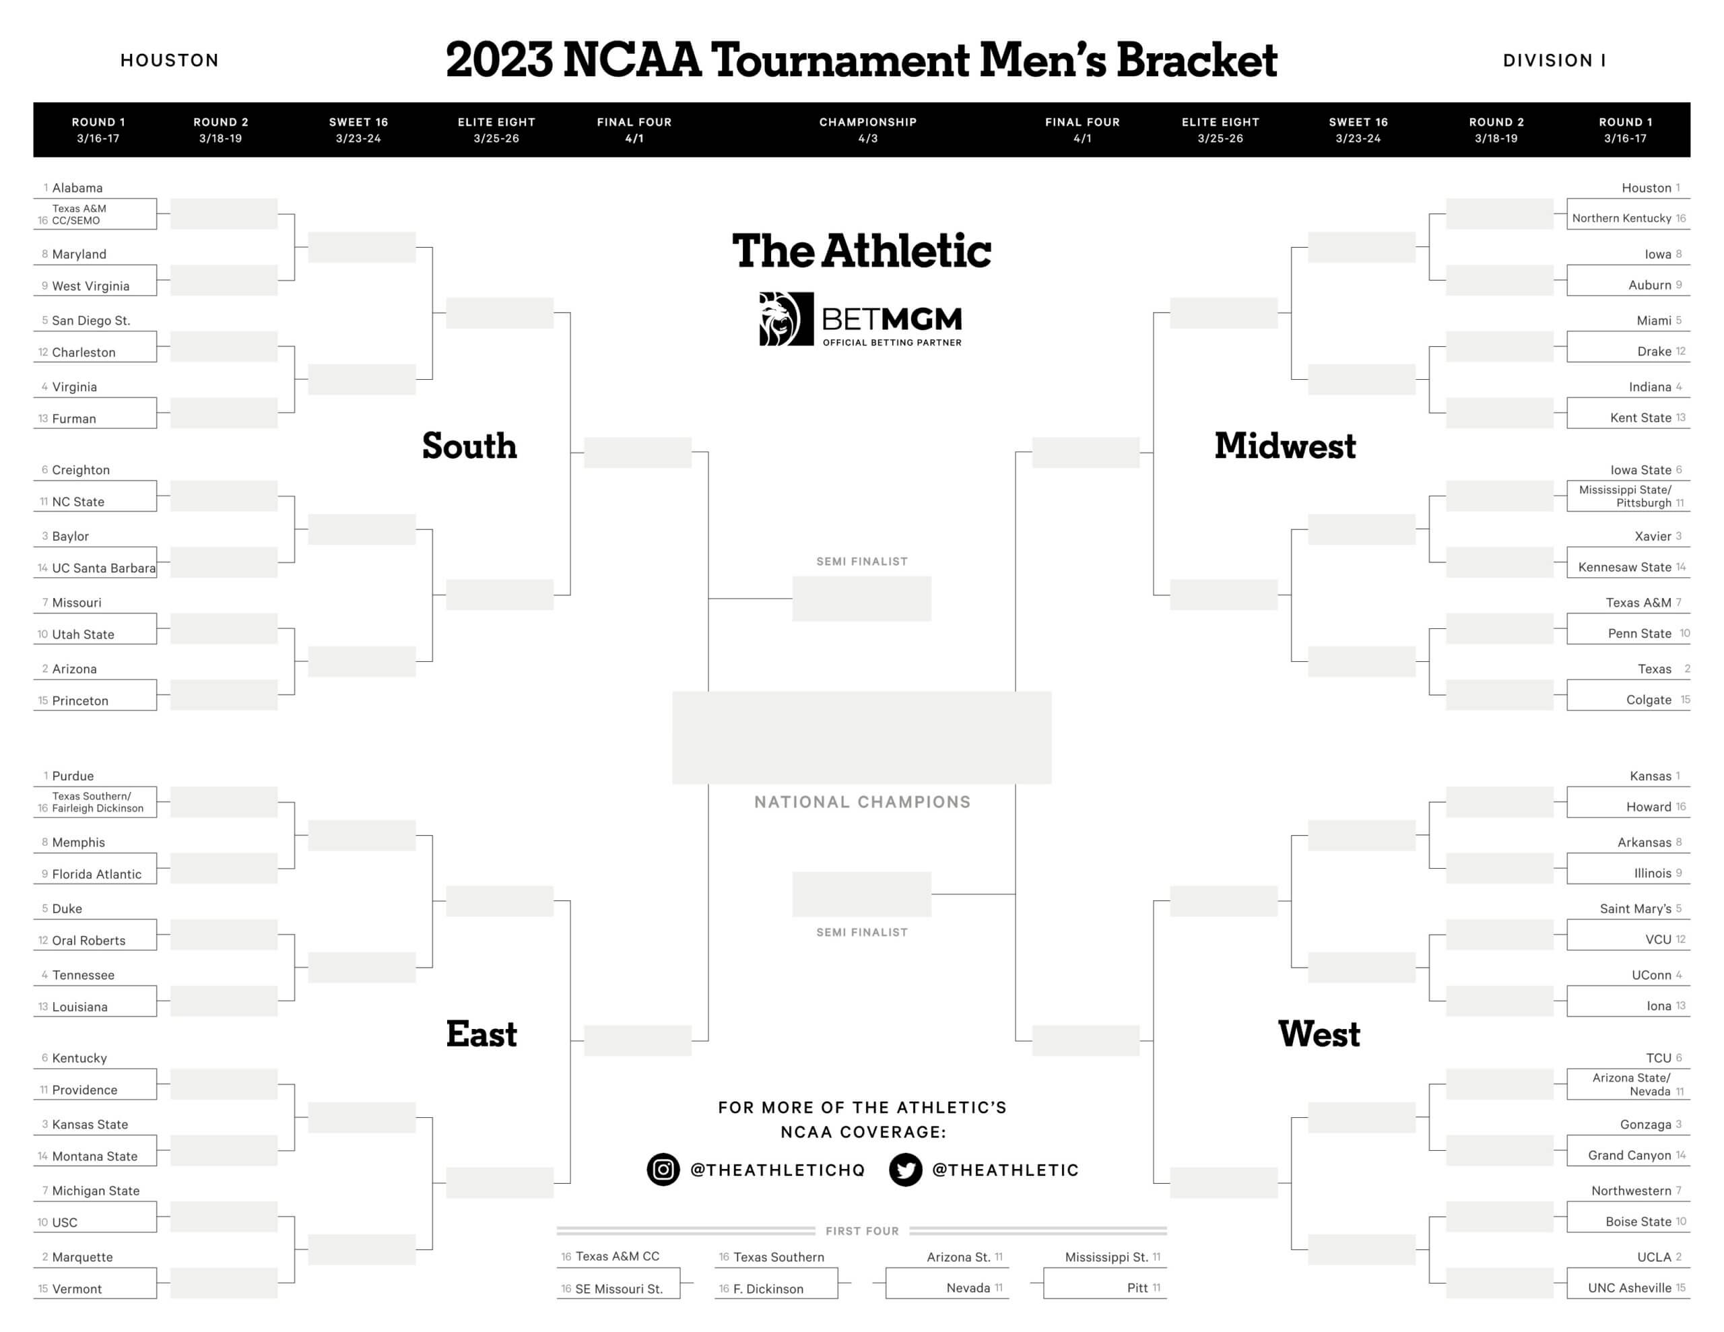Select the right Sweet 16 header
The image size is (1724, 1332).
[x=1358, y=130]
